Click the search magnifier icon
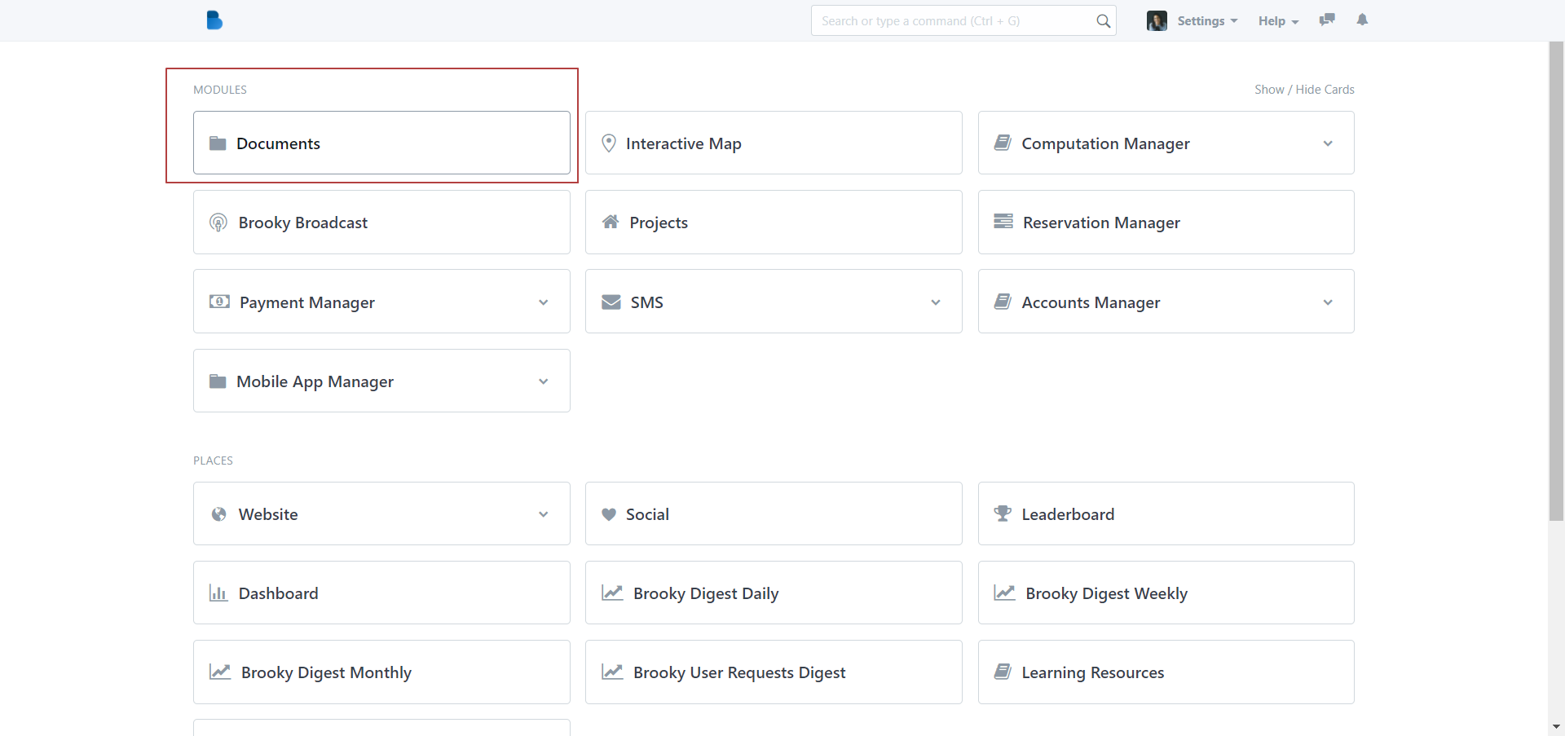The image size is (1565, 736). tap(1103, 21)
